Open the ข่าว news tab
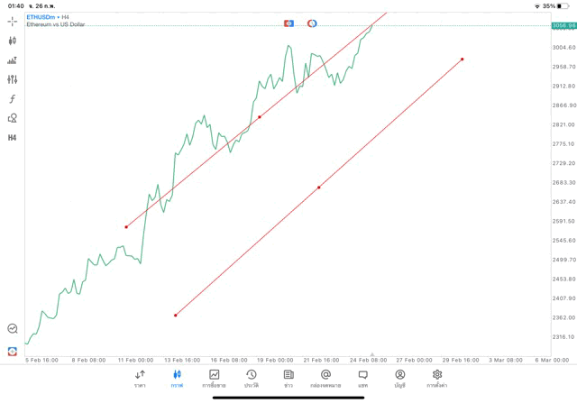 coord(288,379)
